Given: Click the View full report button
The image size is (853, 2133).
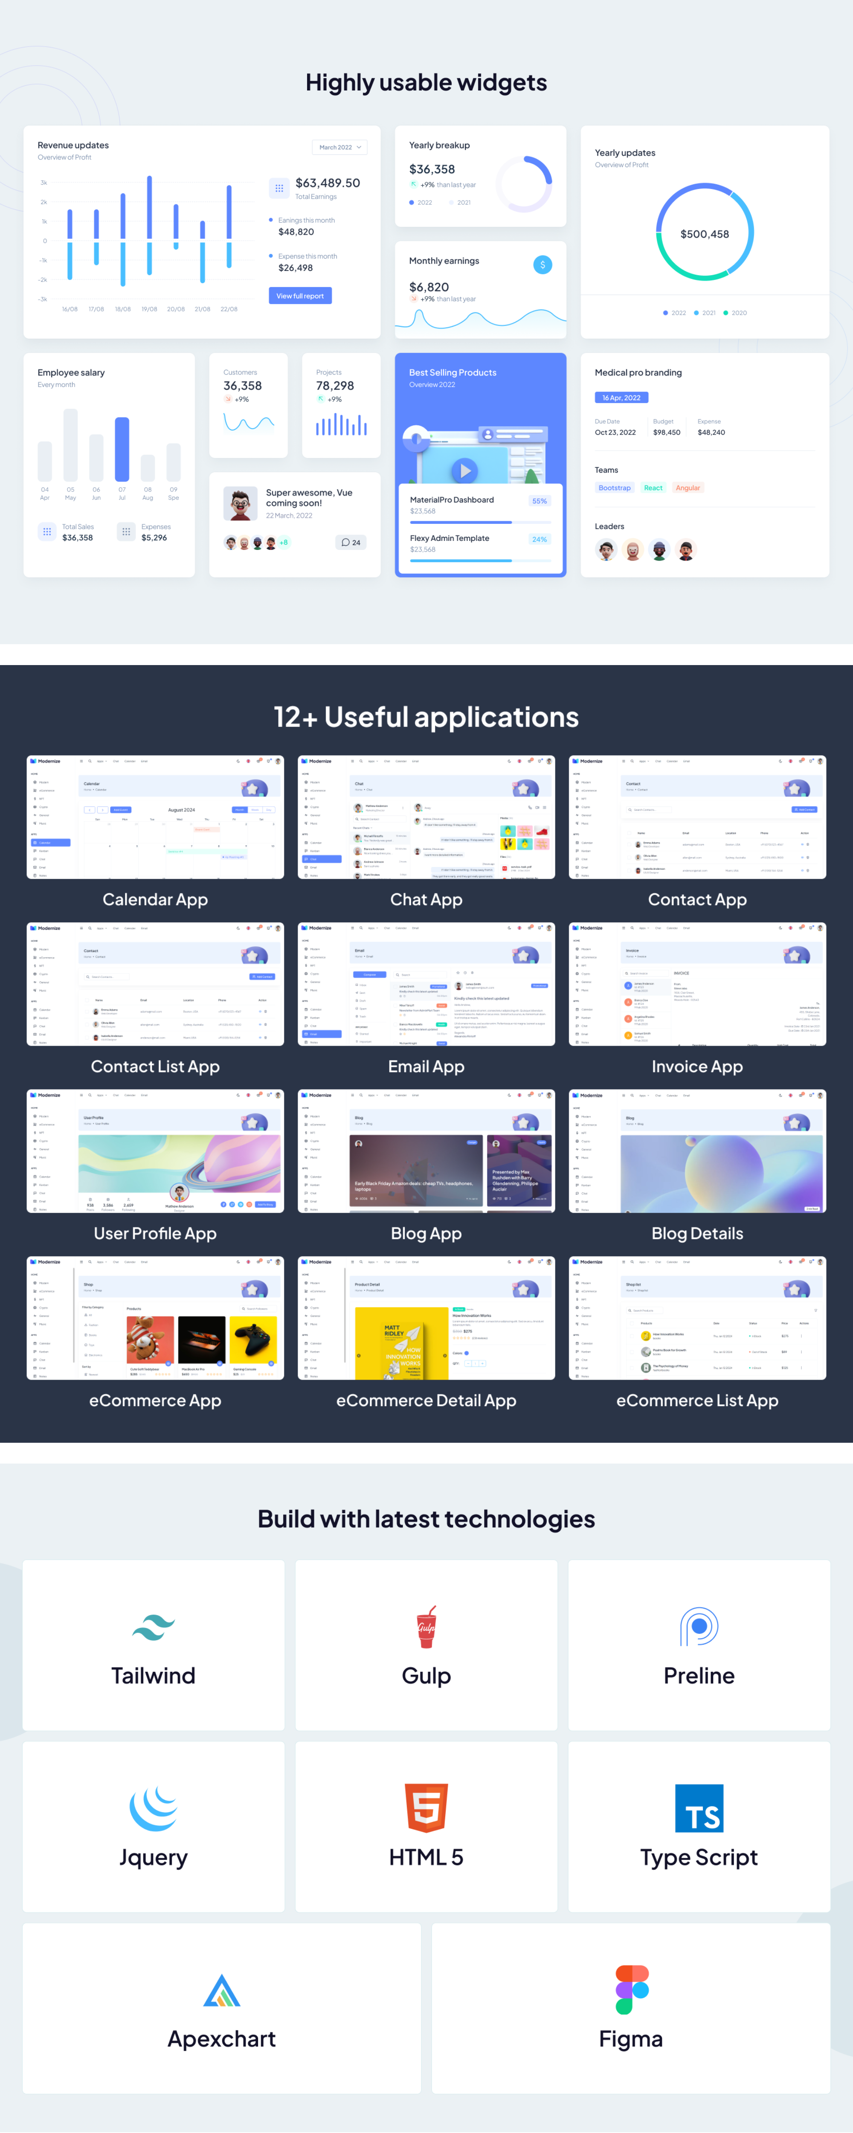Looking at the screenshot, I should (x=300, y=296).
